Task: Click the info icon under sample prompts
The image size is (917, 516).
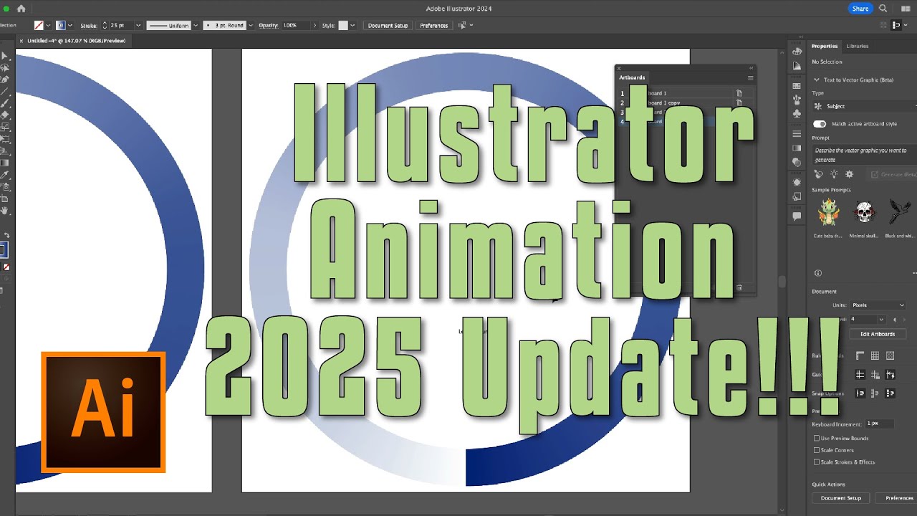Action: click(x=818, y=273)
